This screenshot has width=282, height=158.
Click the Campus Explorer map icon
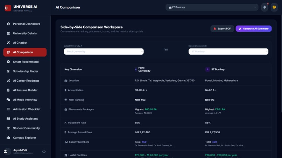[x=8, y=137]
